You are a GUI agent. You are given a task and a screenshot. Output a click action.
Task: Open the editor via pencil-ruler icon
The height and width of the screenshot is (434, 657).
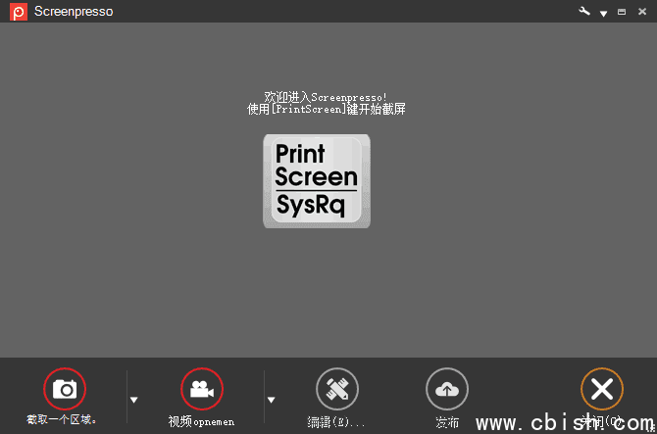(336, 389)
